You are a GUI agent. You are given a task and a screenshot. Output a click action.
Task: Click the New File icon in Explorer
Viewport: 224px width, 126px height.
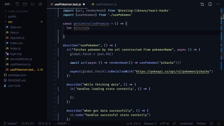pyautogui.click(x=17, y=4)
